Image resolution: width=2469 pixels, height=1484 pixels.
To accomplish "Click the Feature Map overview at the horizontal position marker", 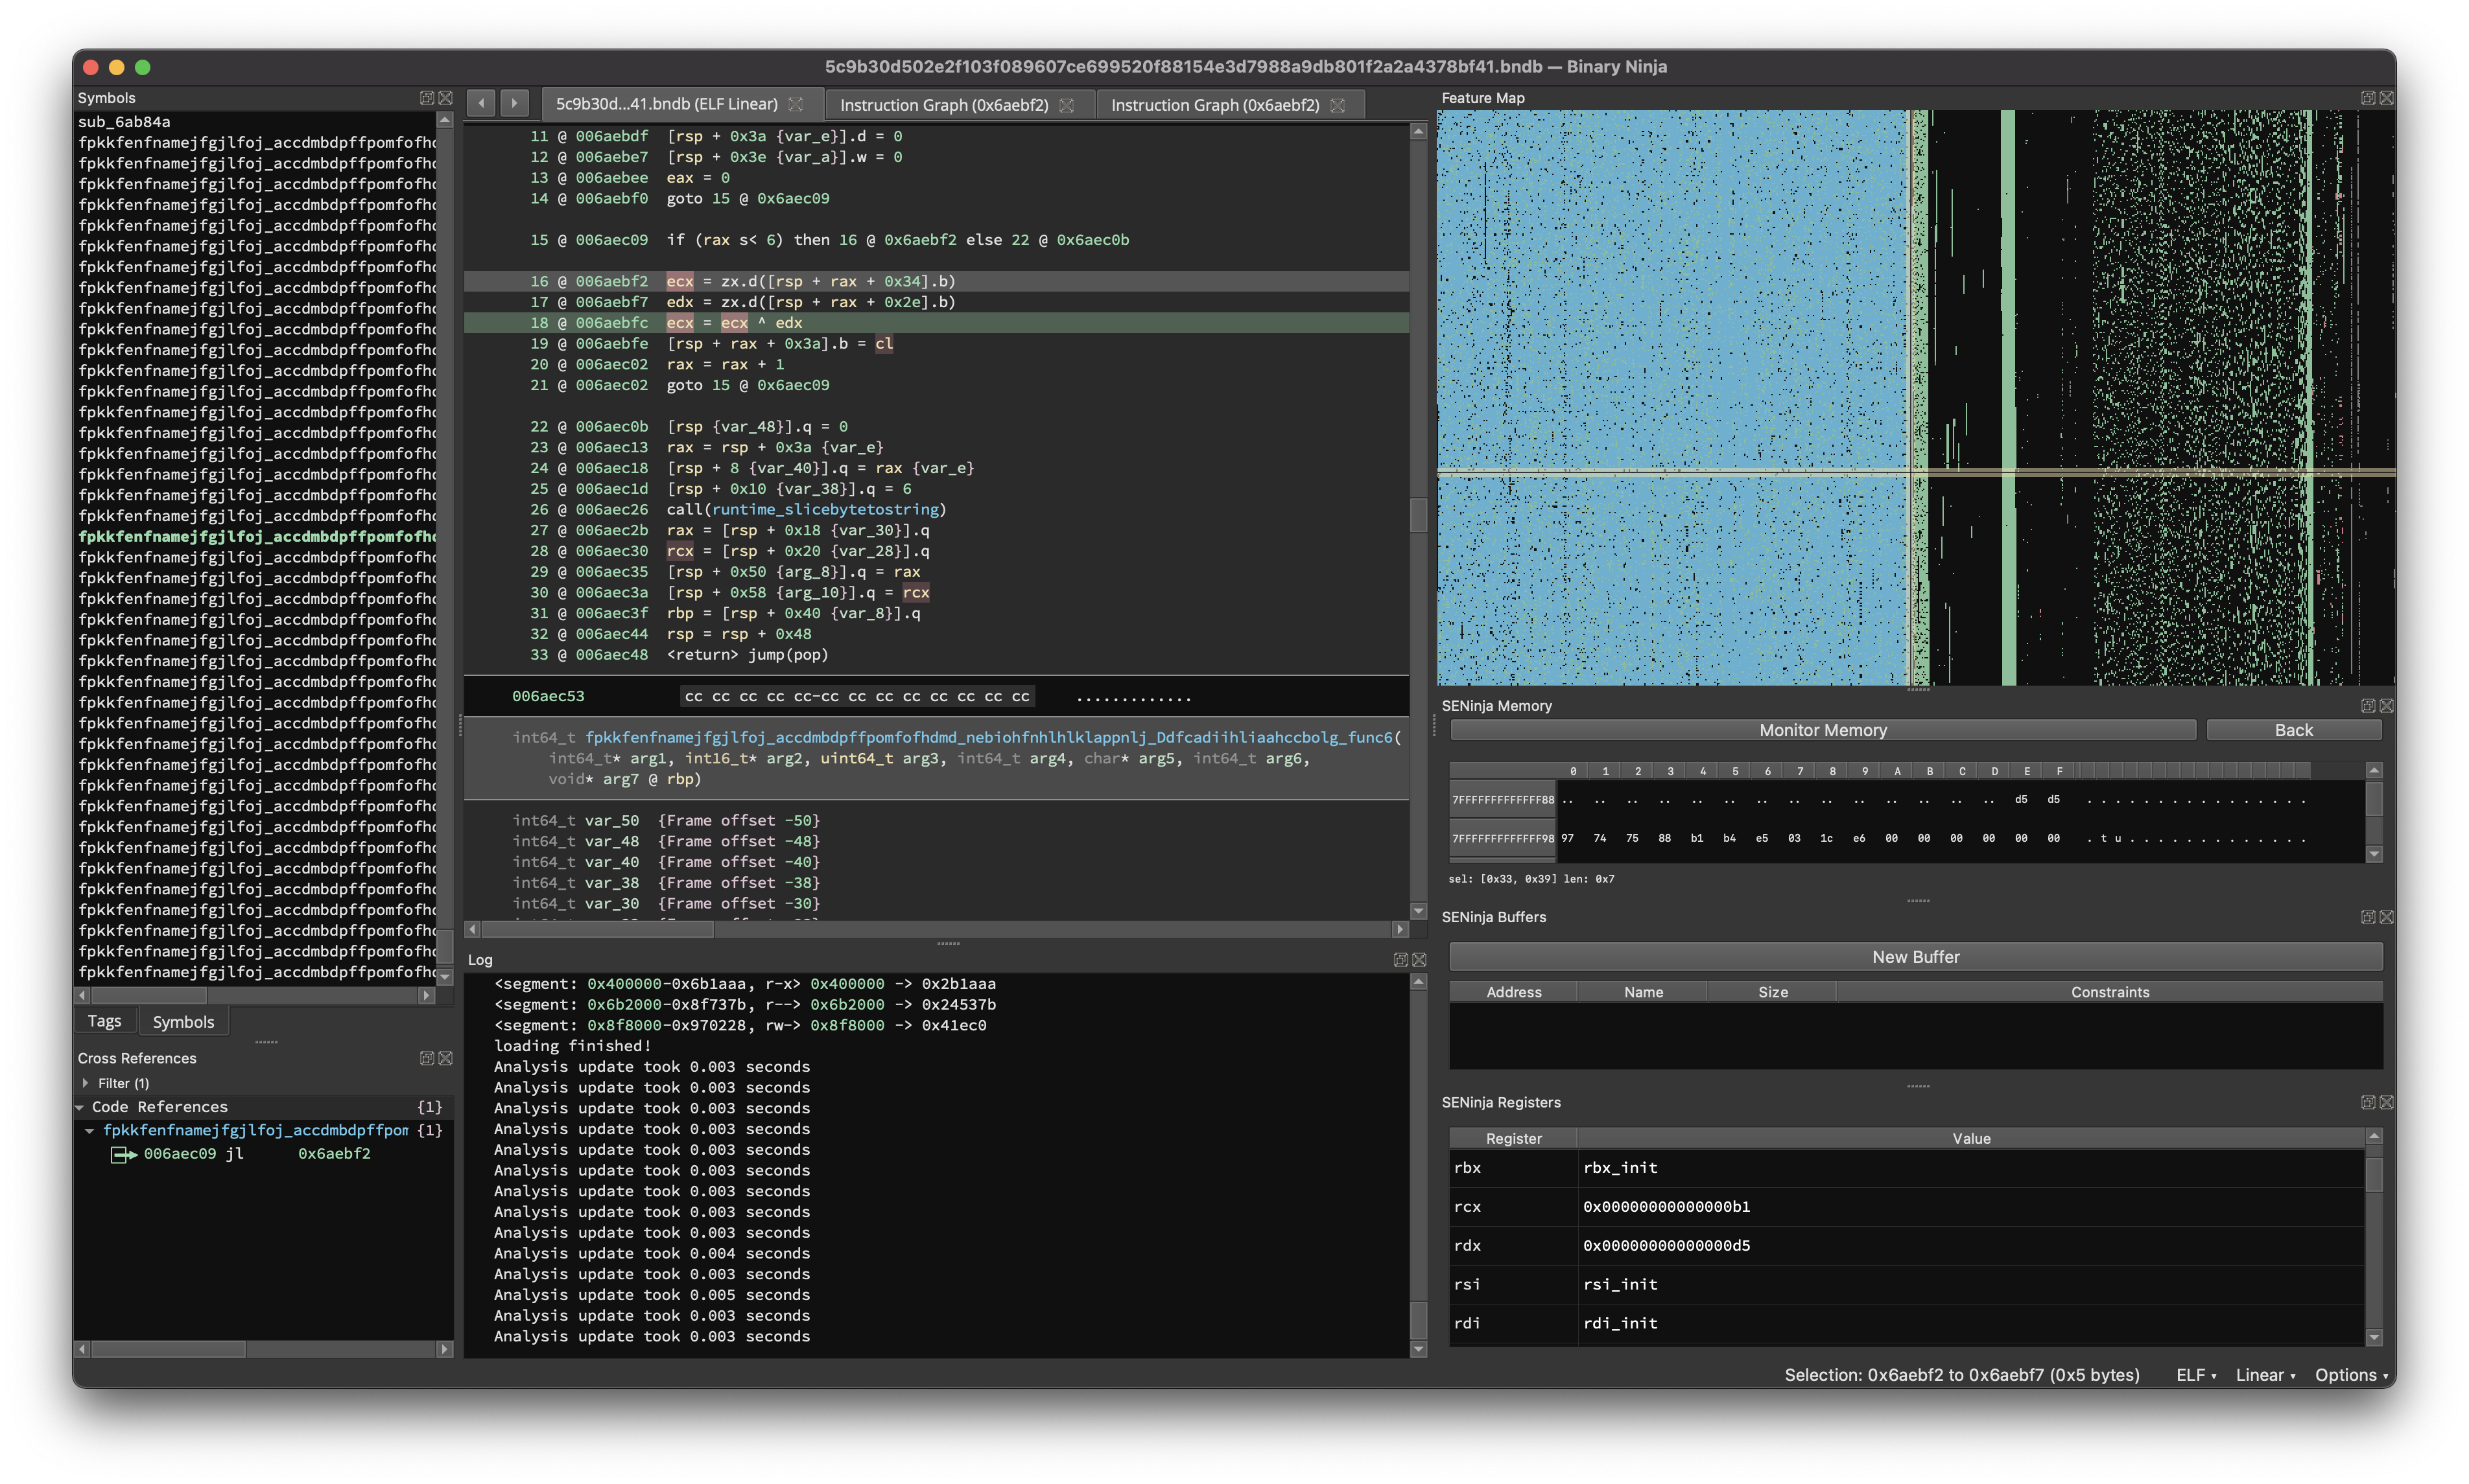I will pos(1915,471).
